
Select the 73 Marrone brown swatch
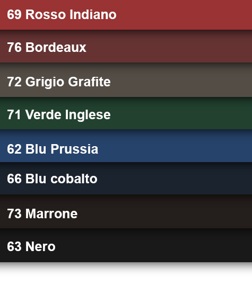126,211
